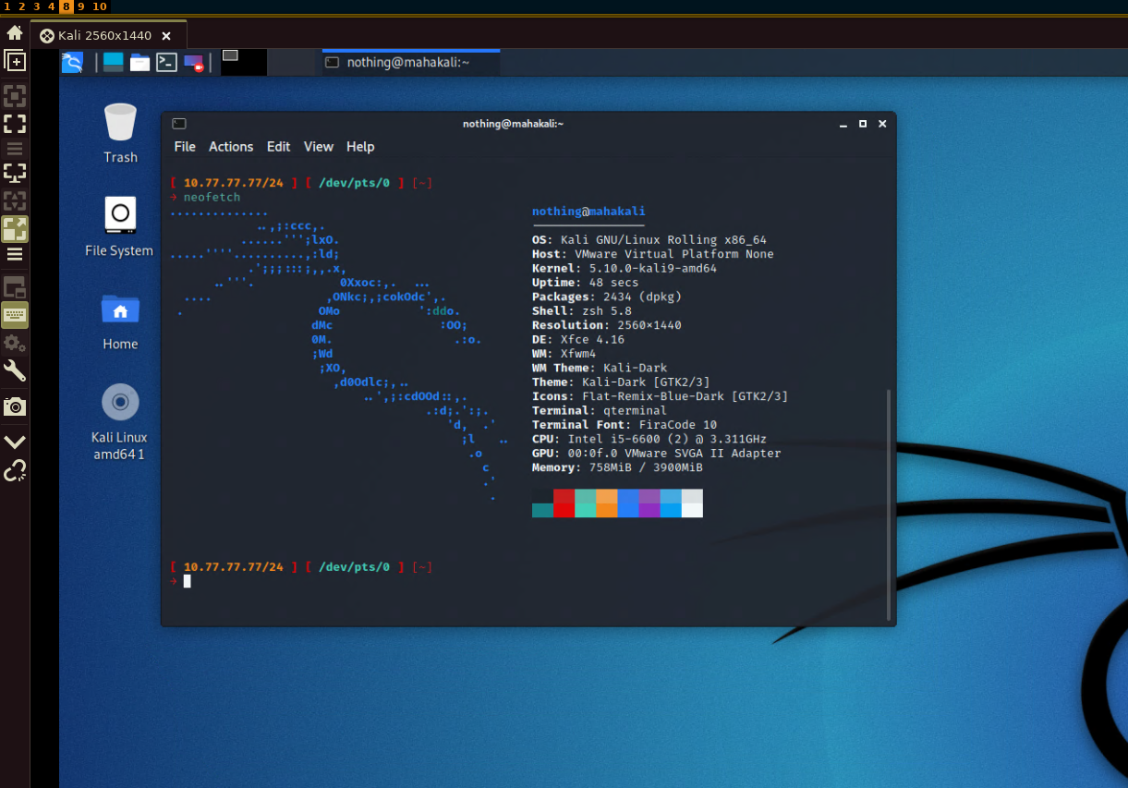1128x788 pixels.
Task: Click the Uptime 48 secs line
Action: [586, 283]
